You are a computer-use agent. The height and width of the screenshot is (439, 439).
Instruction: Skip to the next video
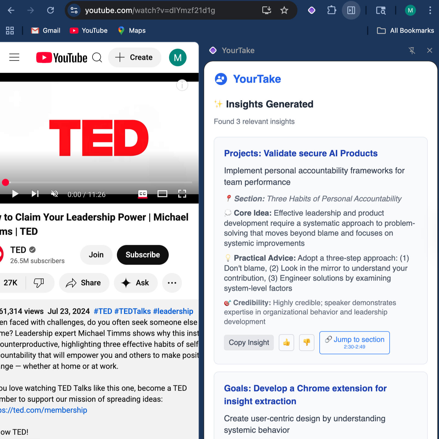35,194
